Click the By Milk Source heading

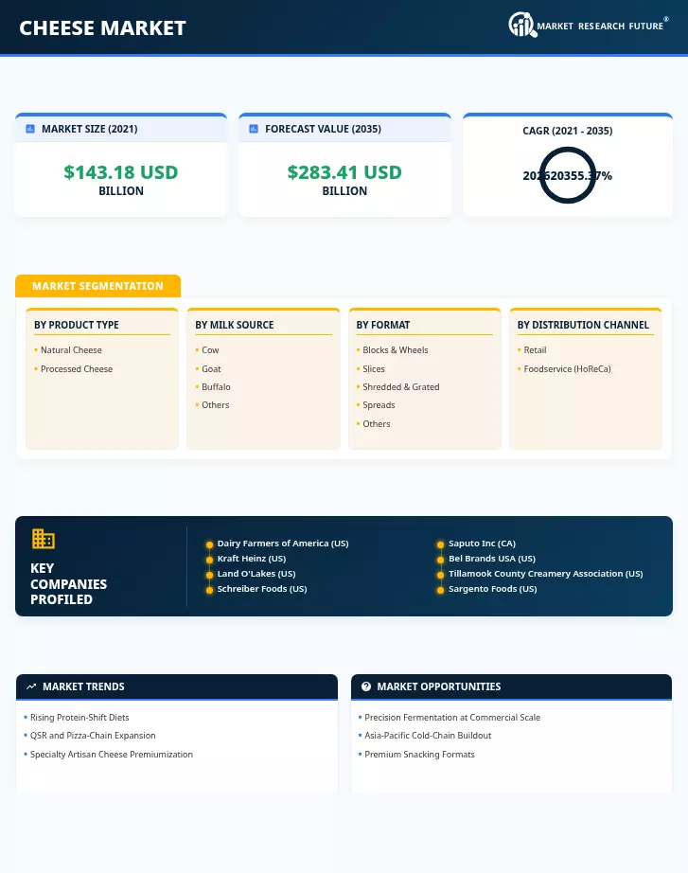point(235,325)
